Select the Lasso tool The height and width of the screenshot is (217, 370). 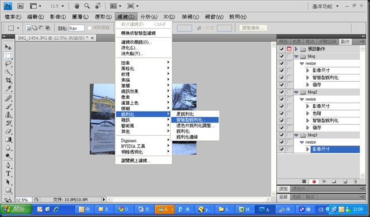tap(8, 64)
